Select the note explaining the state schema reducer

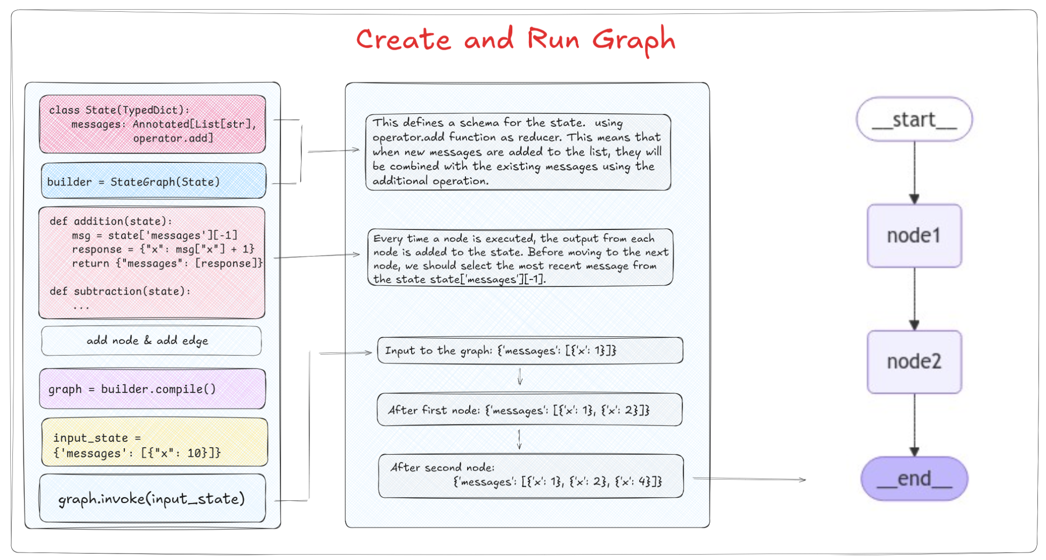coord(518,152)
